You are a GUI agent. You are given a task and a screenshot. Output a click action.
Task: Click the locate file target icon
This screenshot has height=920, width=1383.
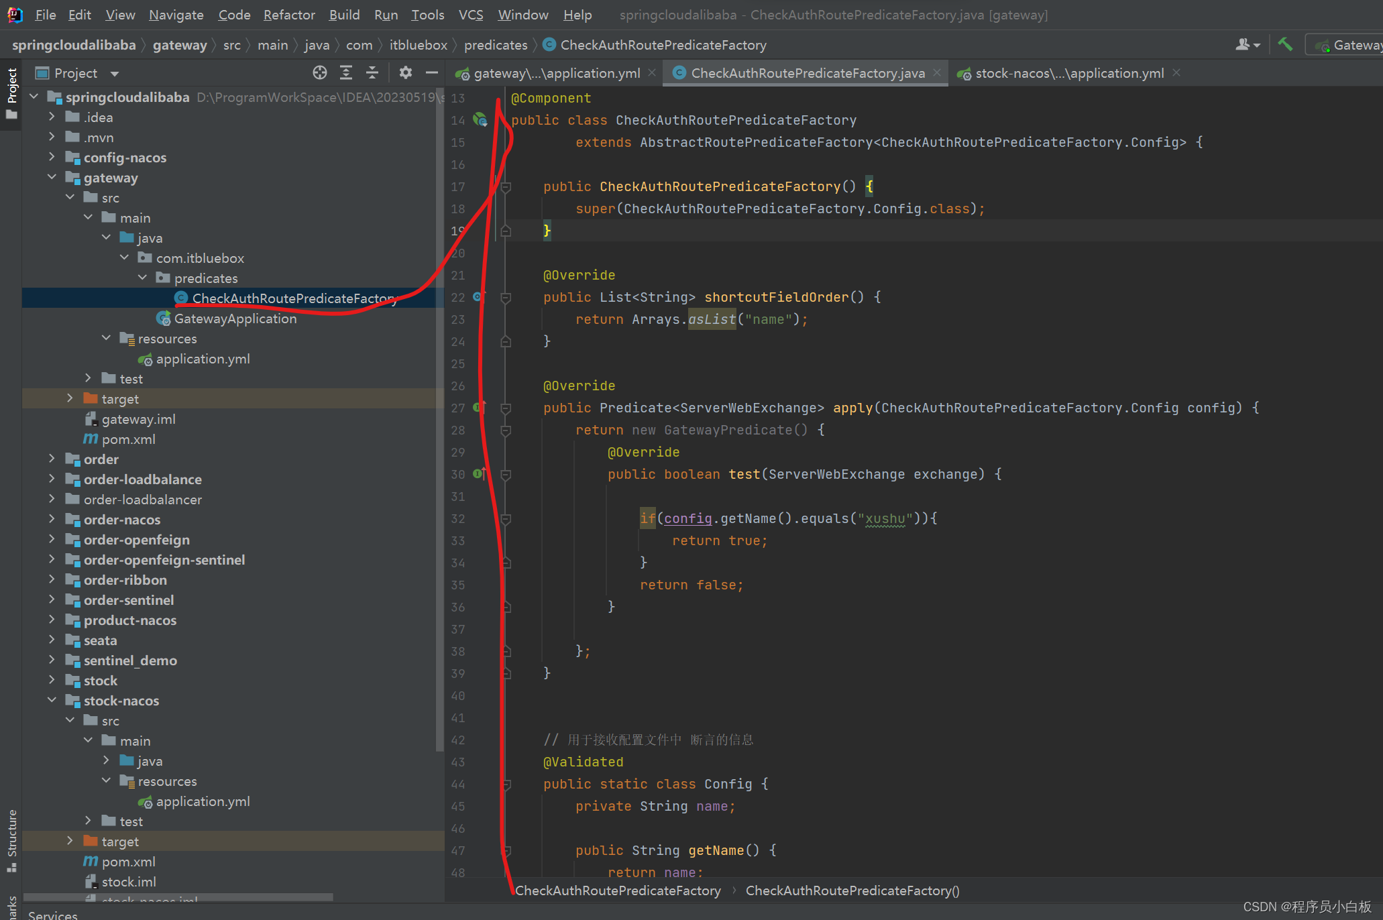pos(320,73)
